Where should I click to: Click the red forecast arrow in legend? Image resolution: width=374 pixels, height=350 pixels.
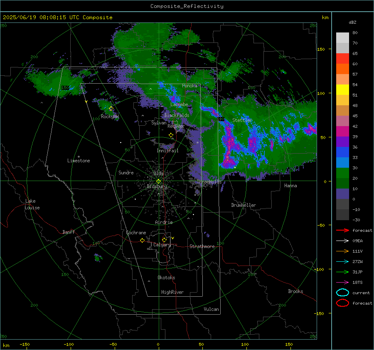coord(342,230)
